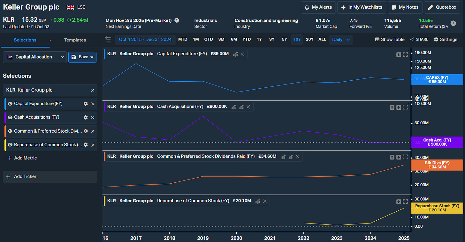Open the Save dropdown button
465x242 pixels.
(x=82, y=57)
